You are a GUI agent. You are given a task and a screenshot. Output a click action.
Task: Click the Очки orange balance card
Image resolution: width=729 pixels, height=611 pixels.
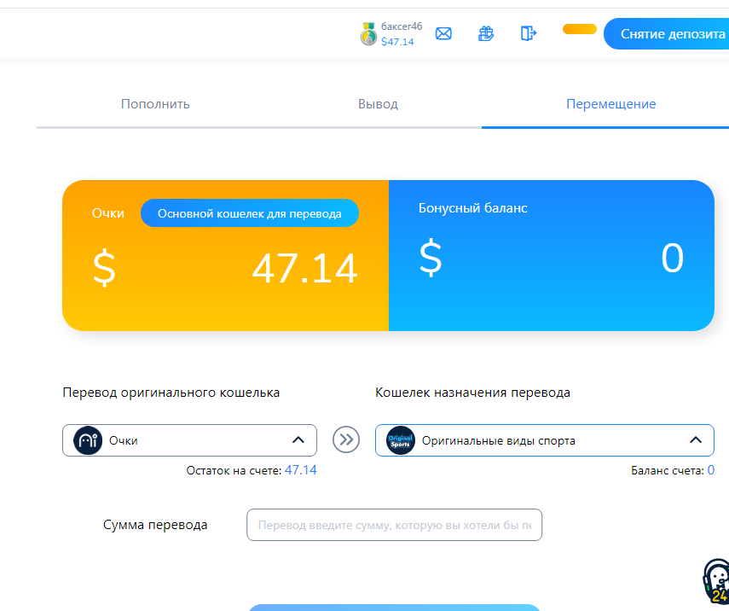click(x=225, y=255)
